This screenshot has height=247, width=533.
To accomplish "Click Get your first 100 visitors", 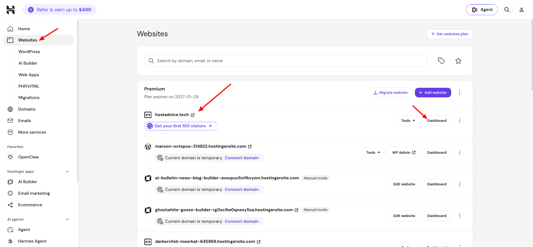I will pyautogui.click(x=181, y=126).
